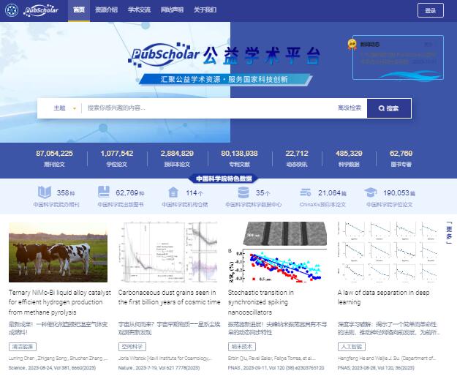The image size is (457, 379).
Task: Open the 485,329 科学数据 statistic
Action: pos(349,158)
